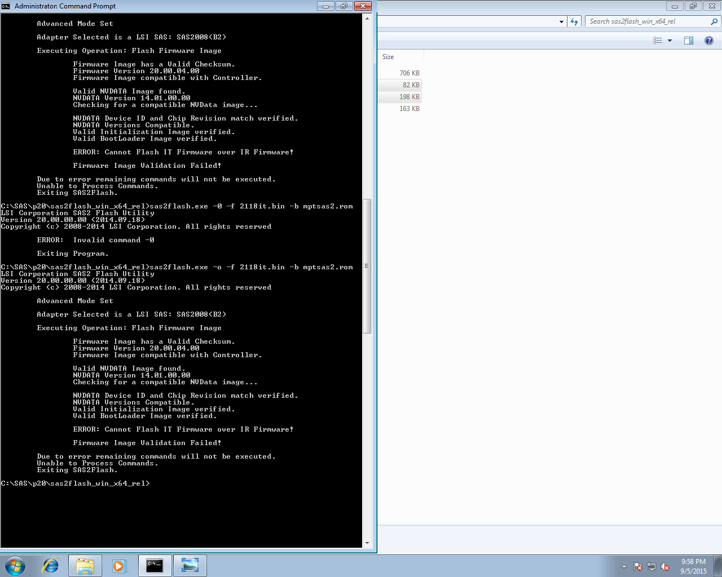Click the Command Prompt scrollbar down arrow
The height and width of the screenshot is (577, 722).
click(367, 543)
